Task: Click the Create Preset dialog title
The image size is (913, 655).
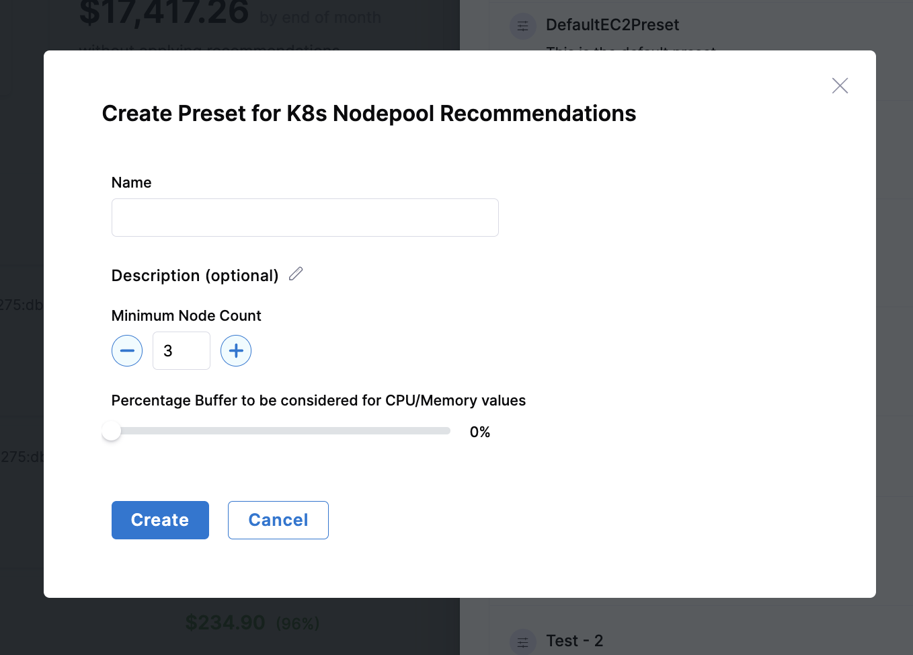Action: coord(368,114)
